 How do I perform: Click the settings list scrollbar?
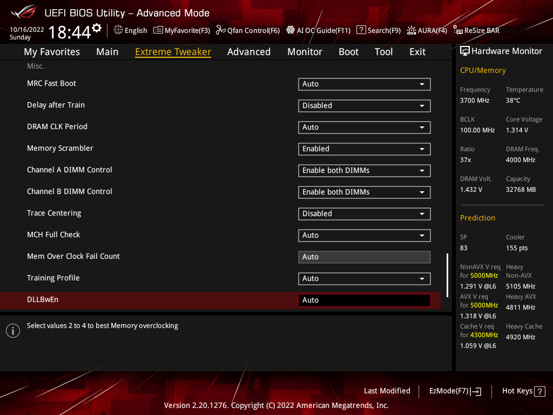447,275
